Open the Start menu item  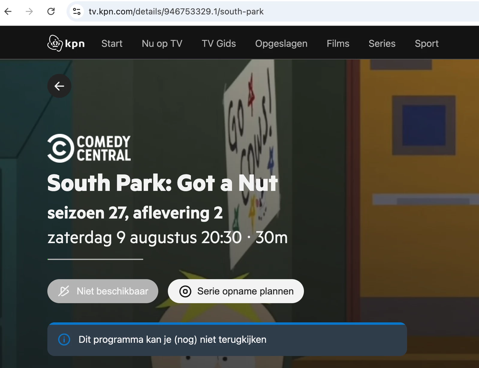pyautogui.click(x=112, y=44)
